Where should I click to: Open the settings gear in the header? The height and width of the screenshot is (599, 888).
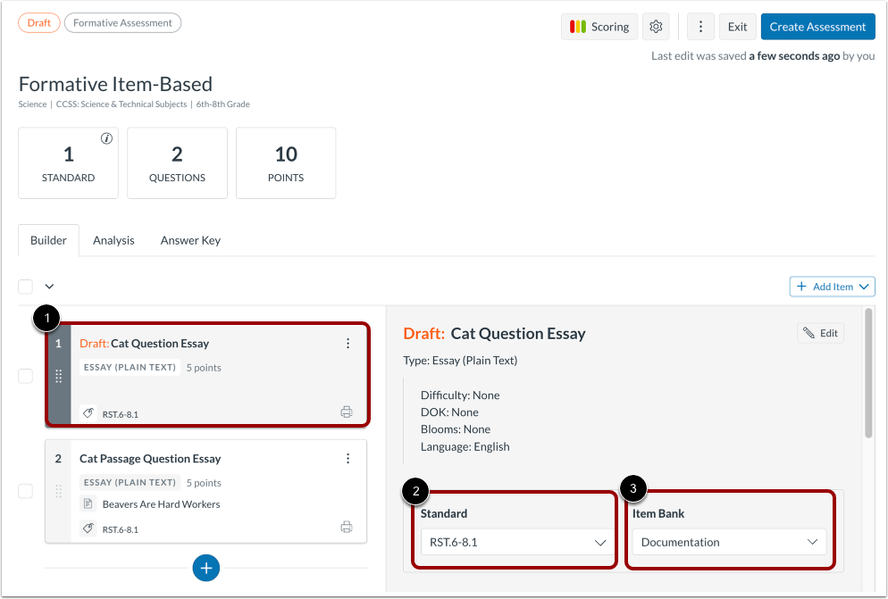(656, 27)
